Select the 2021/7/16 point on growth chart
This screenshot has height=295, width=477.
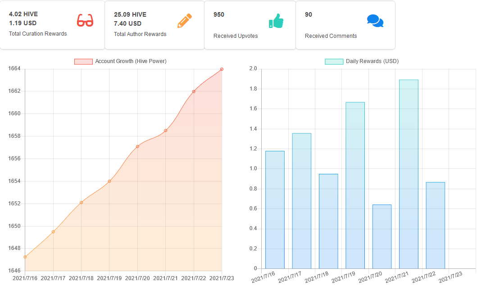tap(25, 257)
